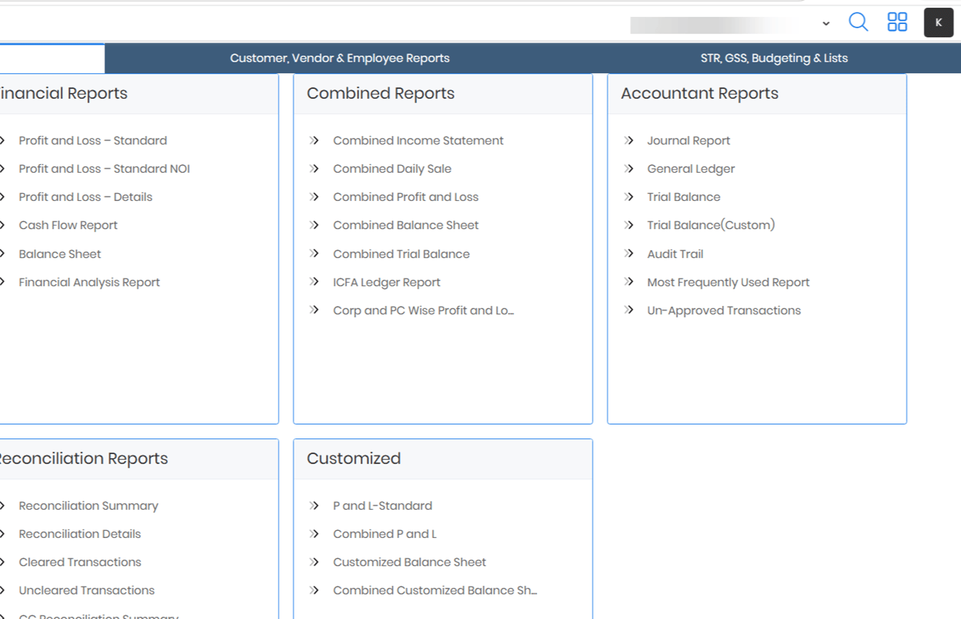Open Uncleared Transactions report

[x=86, y=590]
